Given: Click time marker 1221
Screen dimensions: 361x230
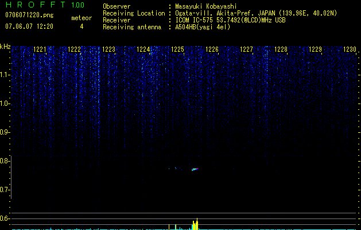Looking at the screenshot, I should pyautogui.click(x=40, y=49).
